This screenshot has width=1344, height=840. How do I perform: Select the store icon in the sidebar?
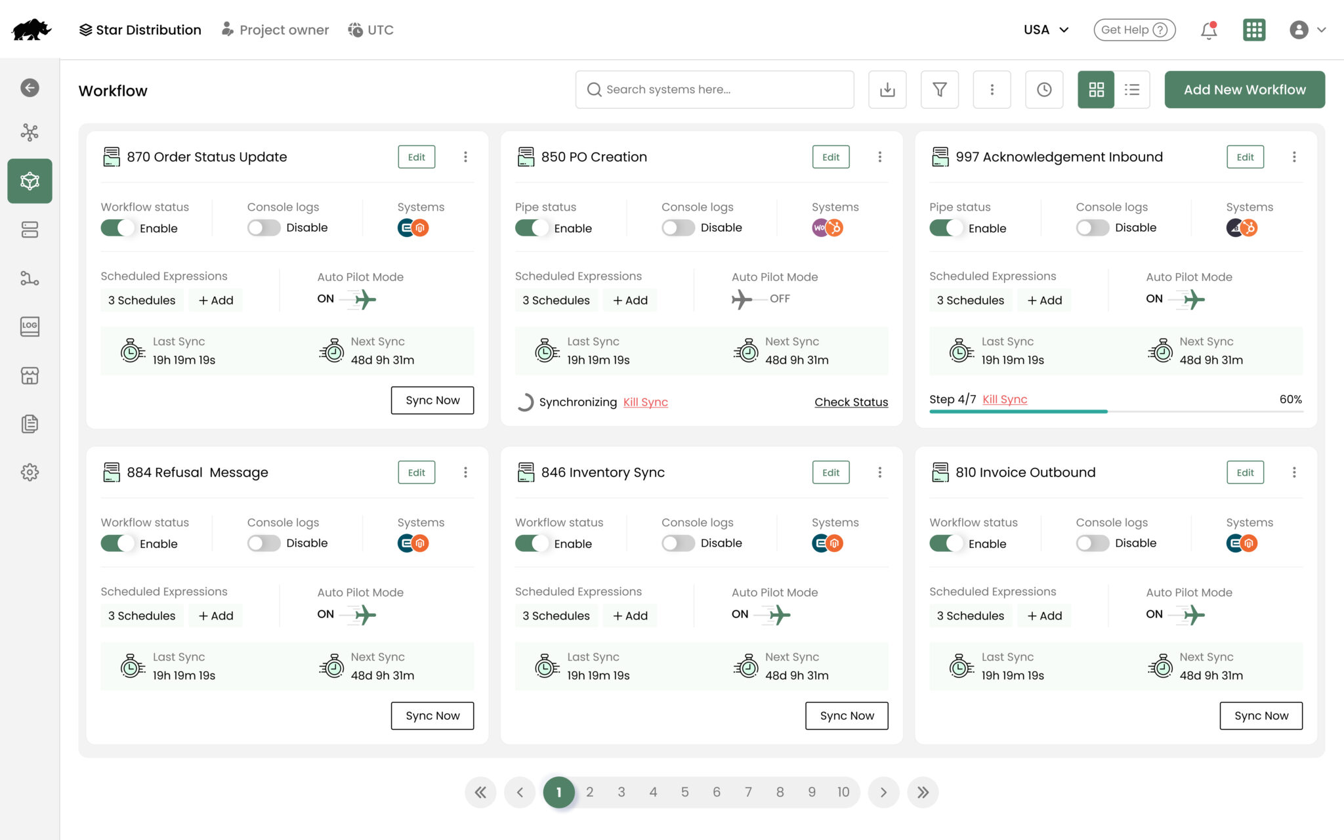click(x=30, y=375)
